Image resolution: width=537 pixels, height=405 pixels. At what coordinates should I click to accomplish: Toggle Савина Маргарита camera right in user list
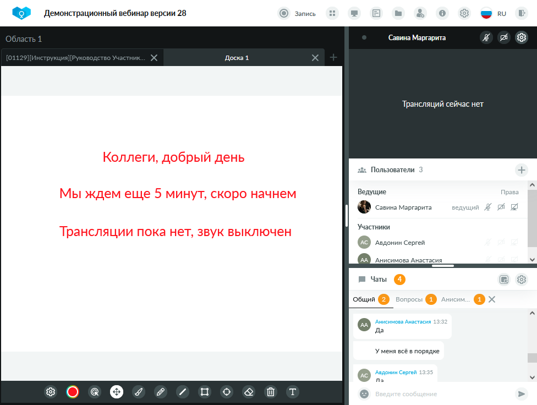[501, 207]
